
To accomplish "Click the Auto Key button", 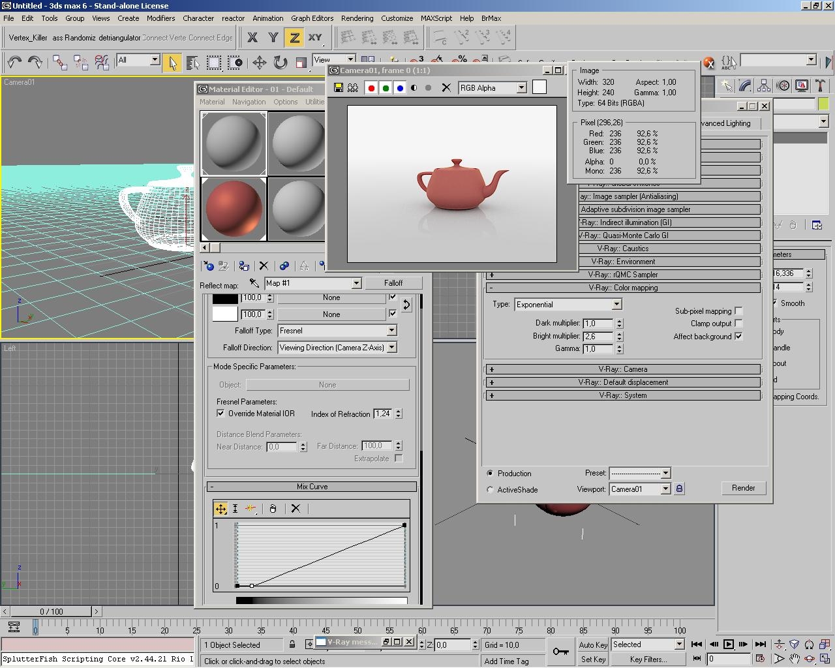I will 593,645.
